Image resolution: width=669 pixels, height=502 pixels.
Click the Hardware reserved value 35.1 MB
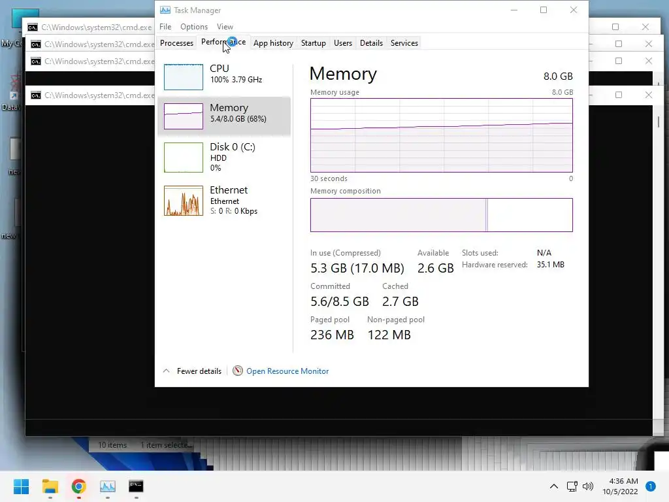click(550, 265)
